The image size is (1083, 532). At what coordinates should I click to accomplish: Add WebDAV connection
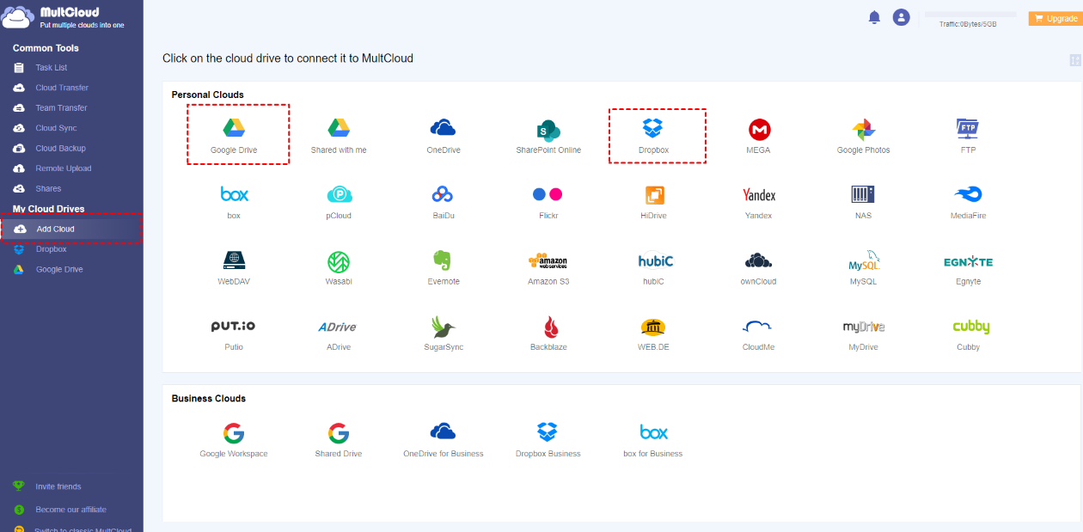point(234,268)
